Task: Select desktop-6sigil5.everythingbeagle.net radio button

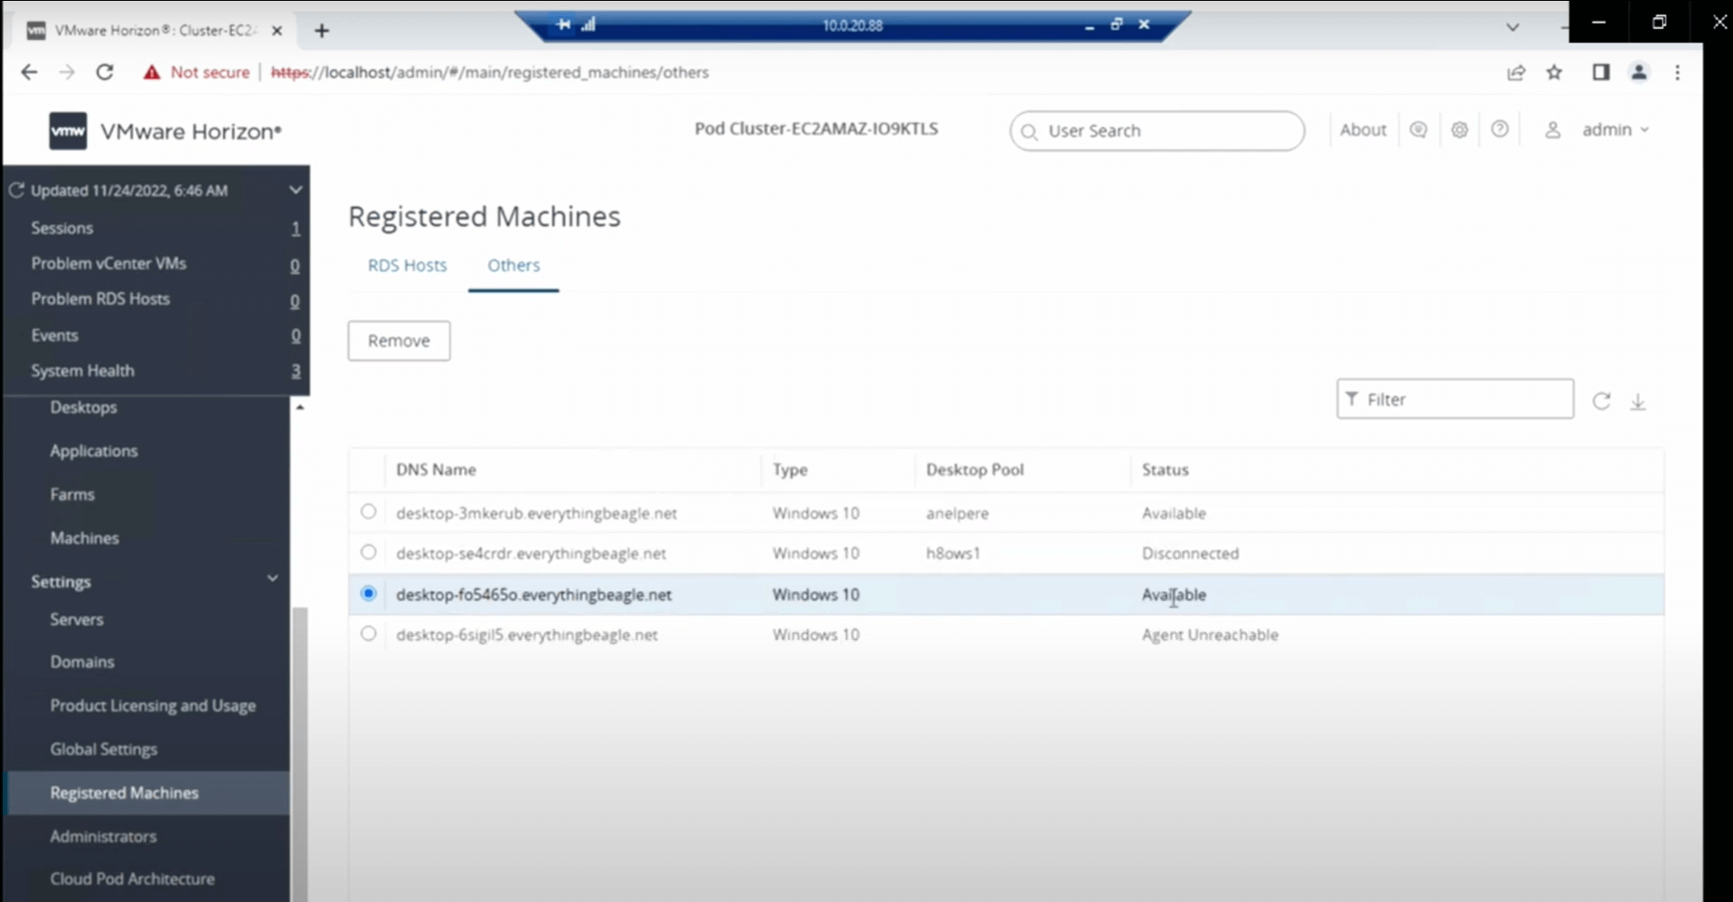Action: point(368,633)
